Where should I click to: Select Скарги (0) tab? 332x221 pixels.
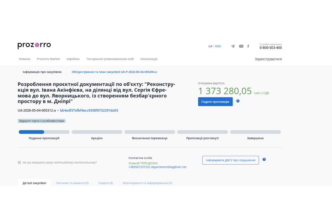106,183
